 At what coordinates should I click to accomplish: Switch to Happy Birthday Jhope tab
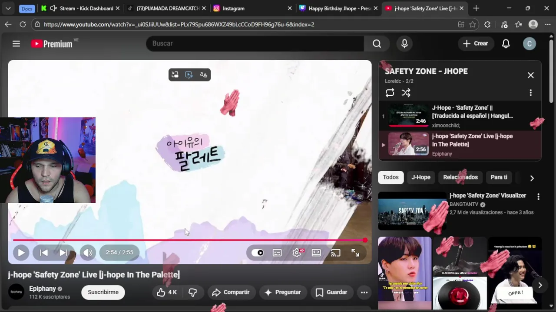[x=339, y=8]
